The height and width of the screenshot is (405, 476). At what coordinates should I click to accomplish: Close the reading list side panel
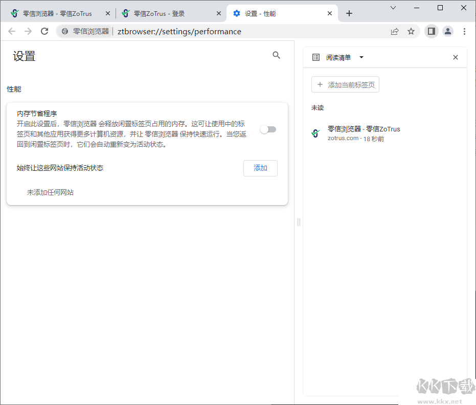455,57
